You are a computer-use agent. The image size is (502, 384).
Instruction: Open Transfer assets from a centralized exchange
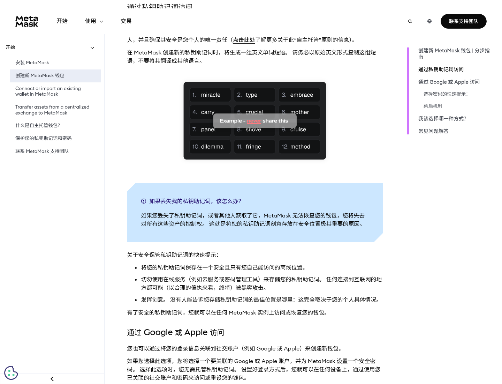coord(52,110)
